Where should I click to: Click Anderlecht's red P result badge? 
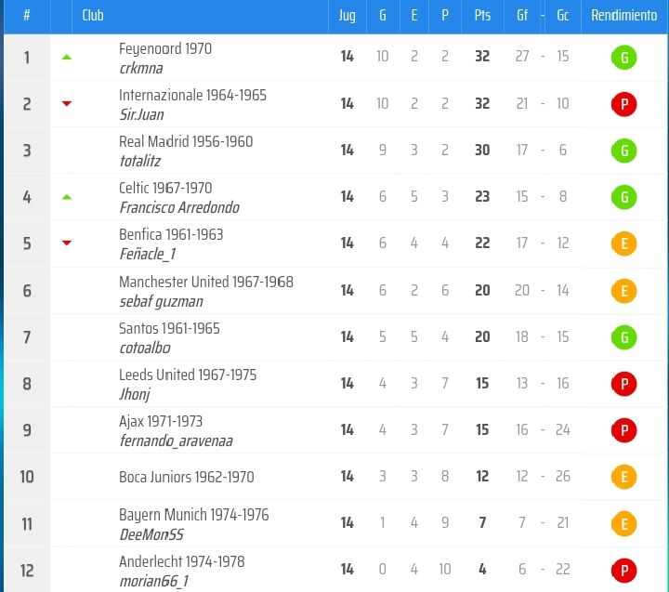point(623,571)
